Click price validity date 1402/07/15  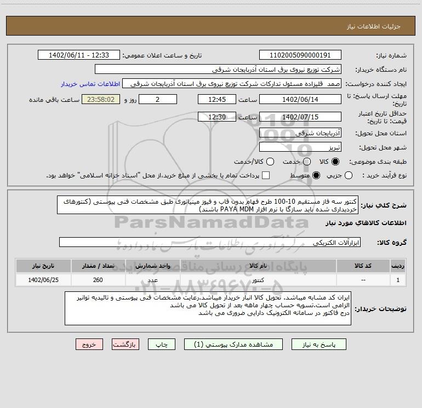point(300,117)
